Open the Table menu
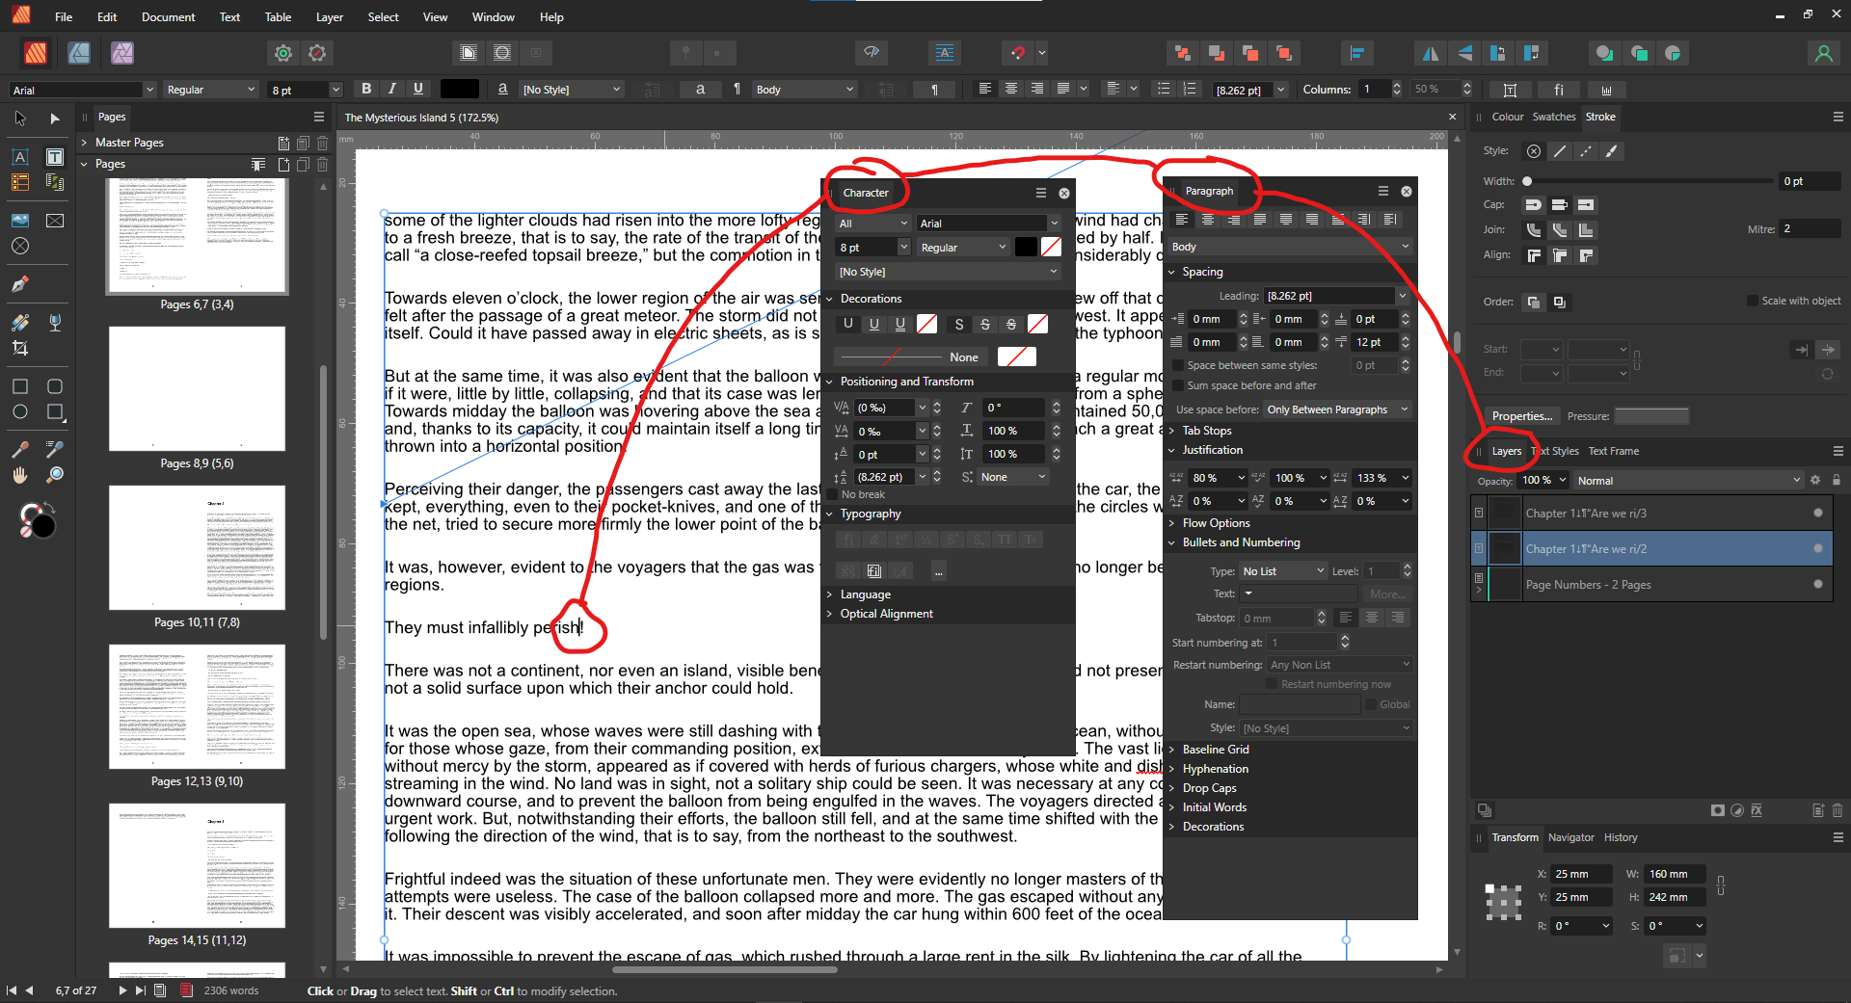 (278, 16)
